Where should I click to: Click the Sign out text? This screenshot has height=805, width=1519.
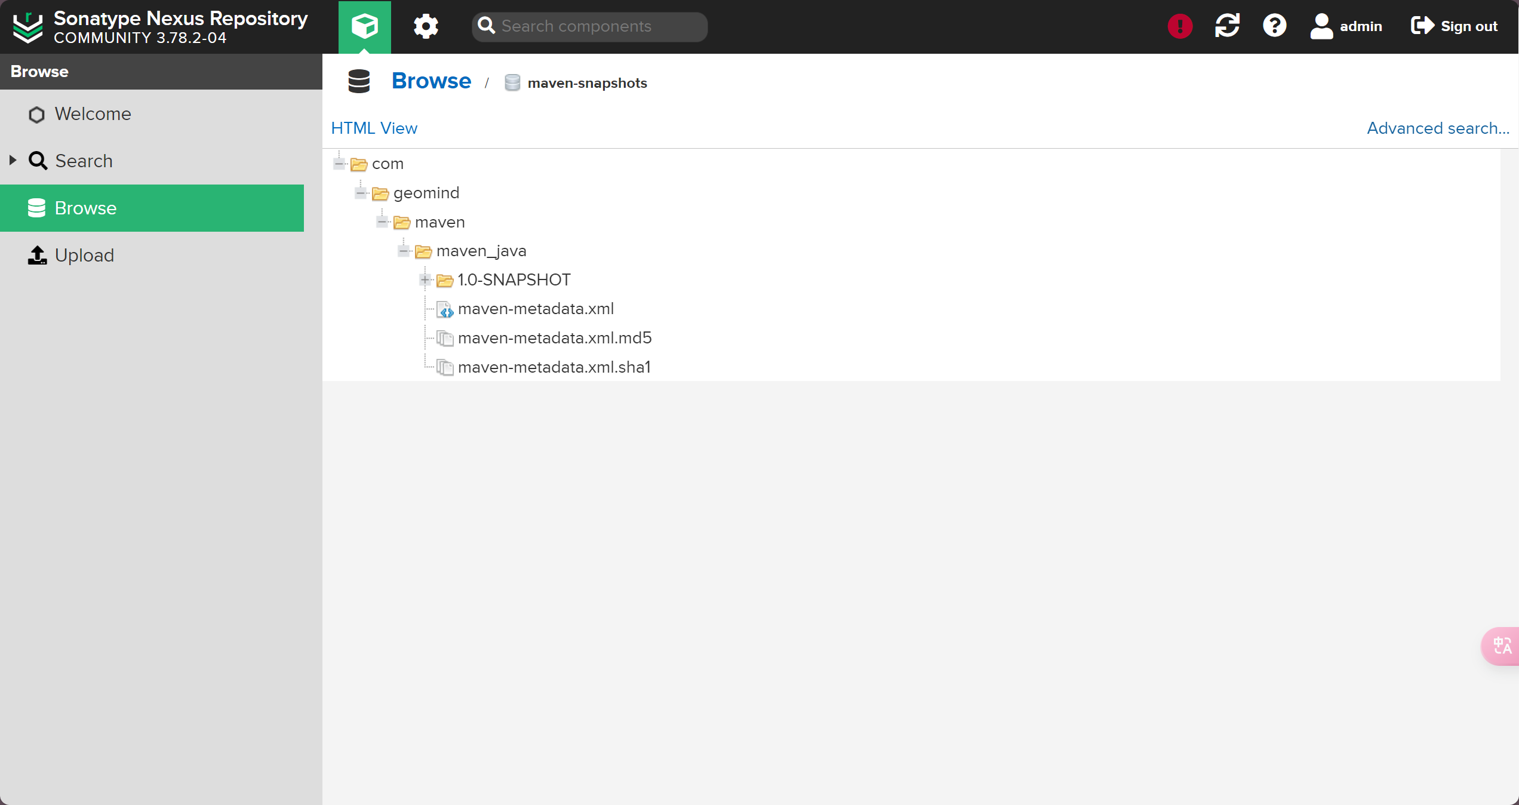point(1469,26)
